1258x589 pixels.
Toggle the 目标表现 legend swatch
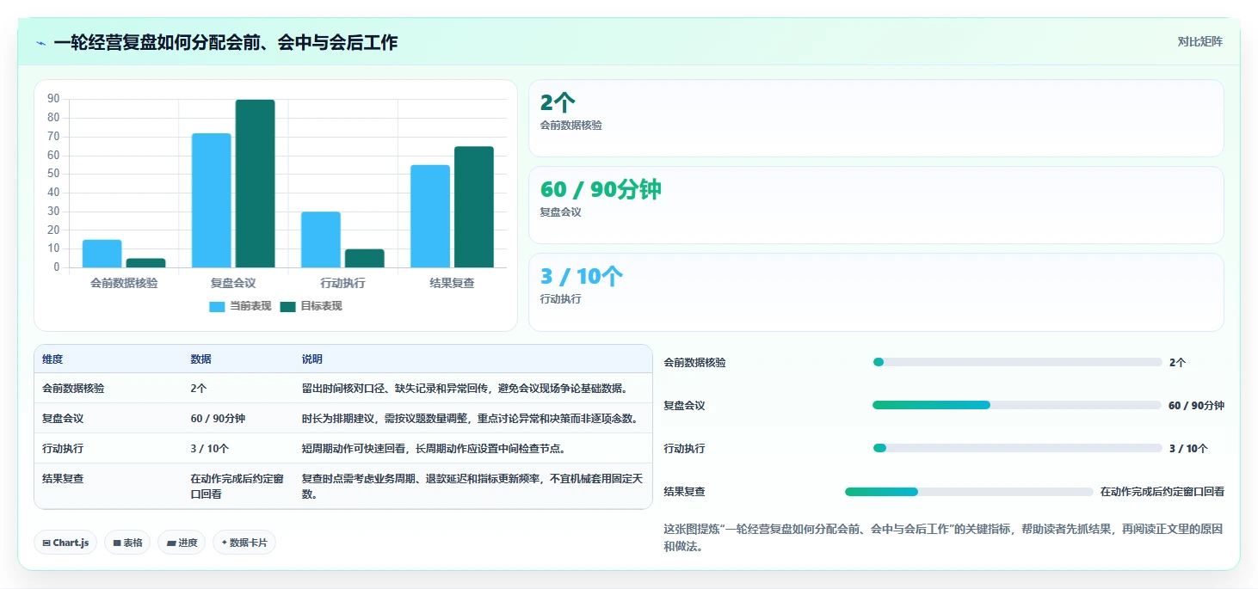(287, 306)
